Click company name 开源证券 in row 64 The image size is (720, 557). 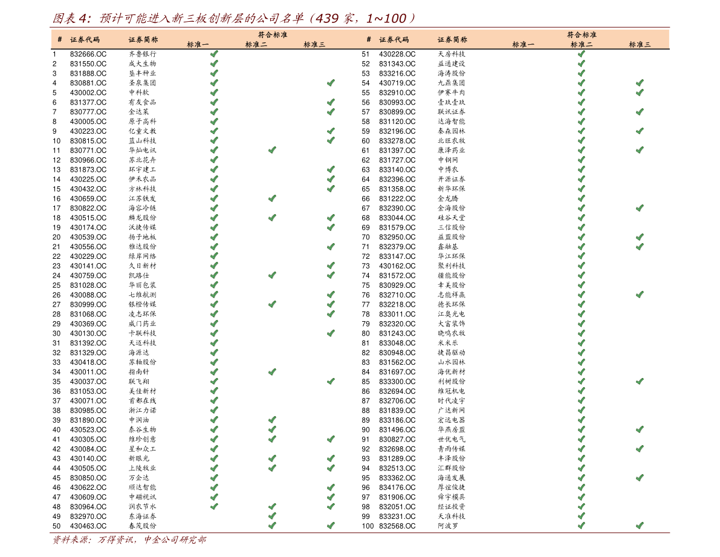(452, 179)
